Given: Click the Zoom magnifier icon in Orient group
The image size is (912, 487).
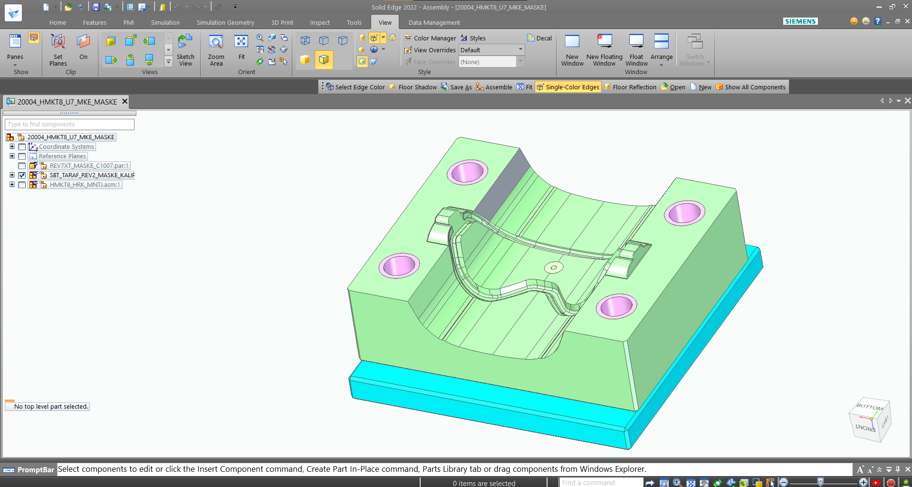Looking at the screenshot, I should pyautogui.click(x=260, y=38).
